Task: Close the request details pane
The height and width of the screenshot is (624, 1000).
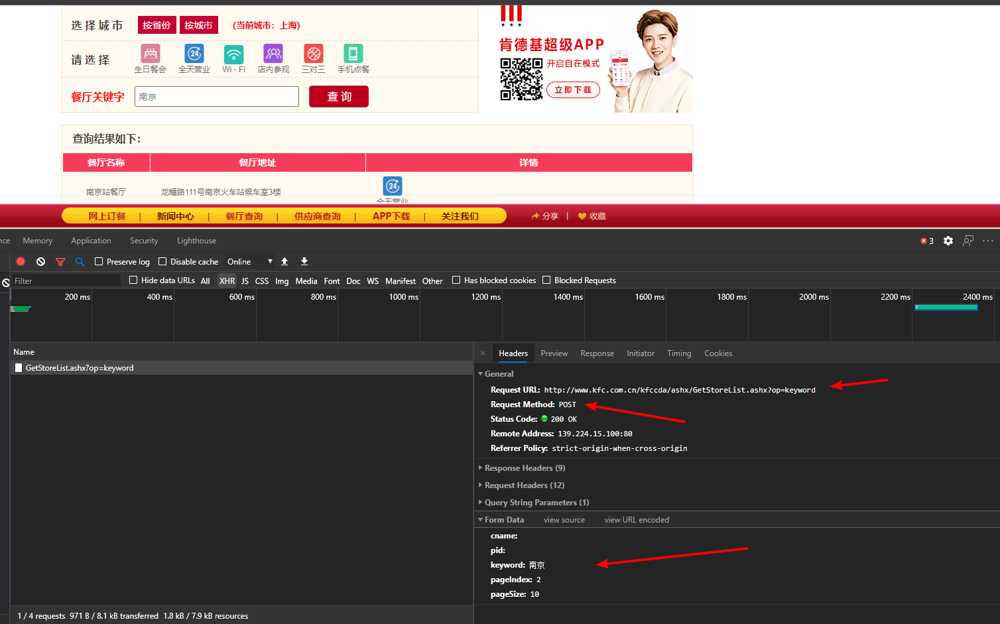Action: click(483, 353)
